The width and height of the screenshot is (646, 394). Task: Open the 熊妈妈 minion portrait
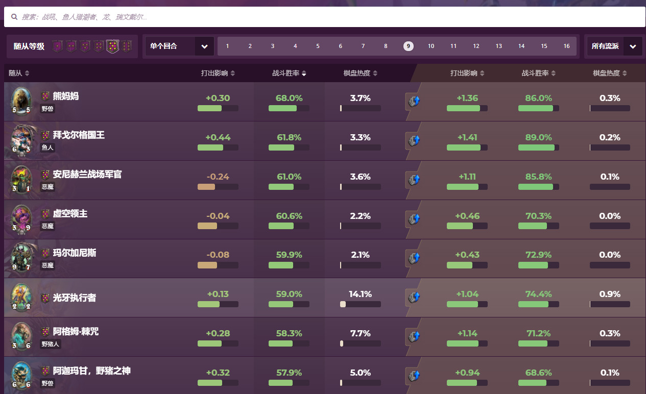point(21,101)
